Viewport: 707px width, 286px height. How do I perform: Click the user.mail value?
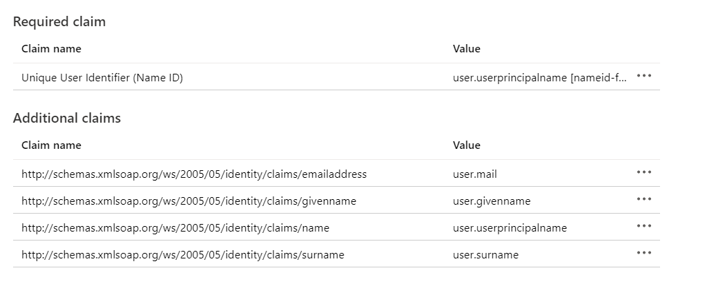click(474, 174)
